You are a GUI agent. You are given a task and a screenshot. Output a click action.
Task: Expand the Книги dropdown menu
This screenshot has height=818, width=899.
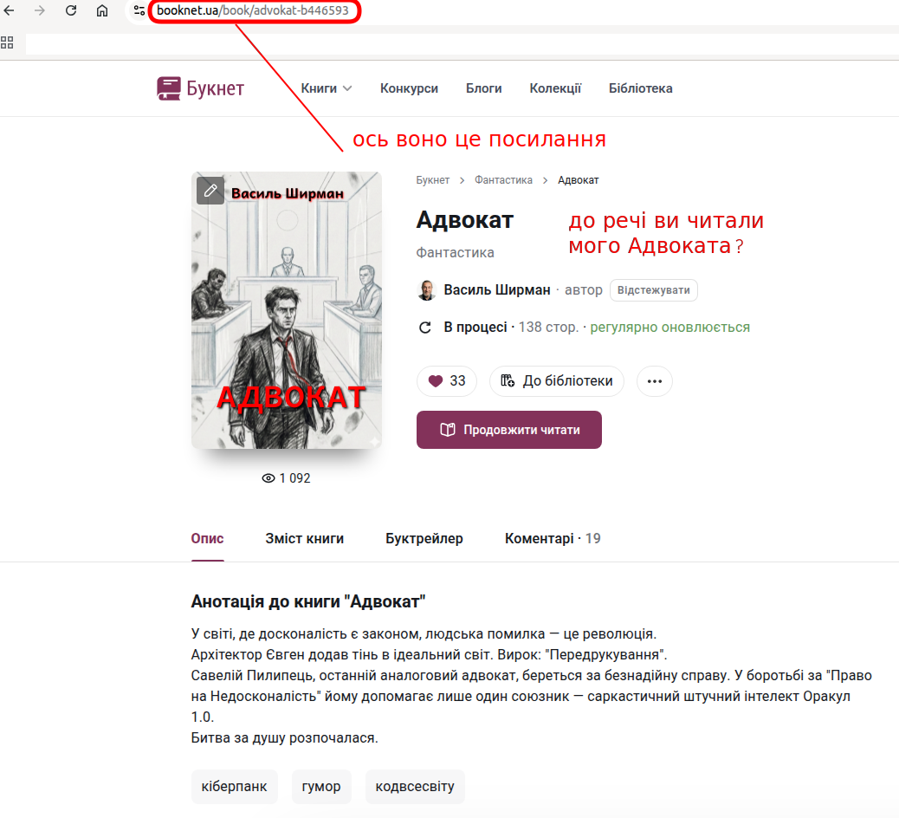327,88
